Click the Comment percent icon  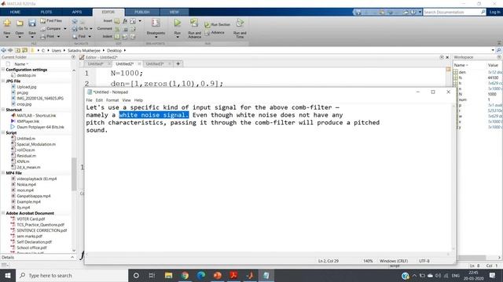tap(117, 29)
